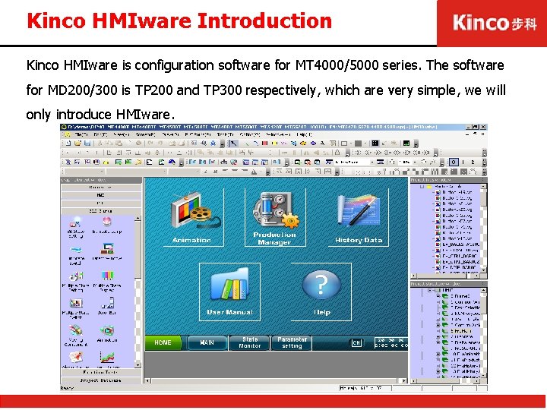Viewport: 547px width, 410px height.
Task: Switch component state to 0
Action: click(453, 162)
